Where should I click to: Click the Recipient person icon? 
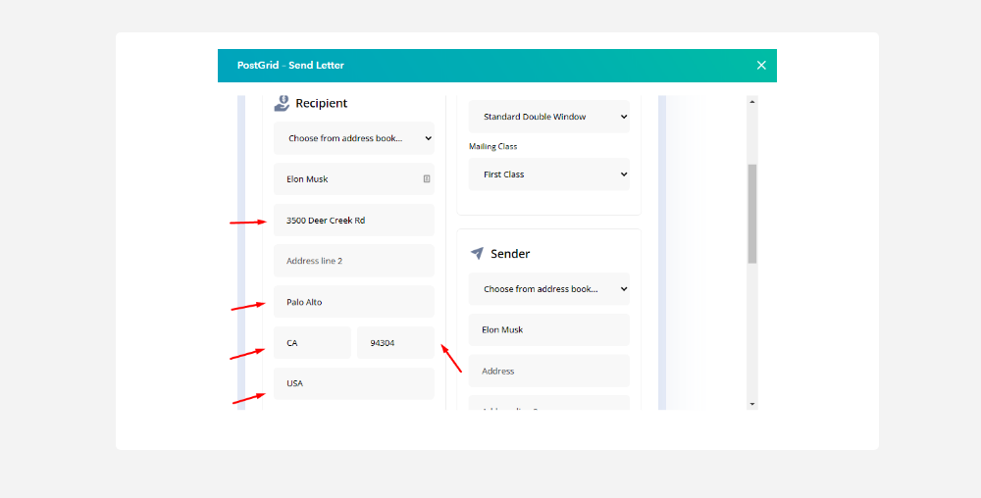[x=282, y=103]
